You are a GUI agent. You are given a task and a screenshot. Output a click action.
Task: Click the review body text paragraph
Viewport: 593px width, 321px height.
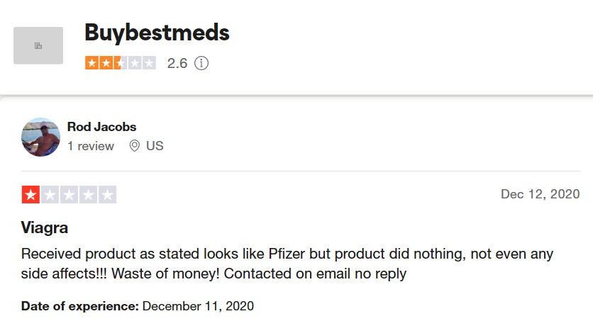[x=287, y=263]
